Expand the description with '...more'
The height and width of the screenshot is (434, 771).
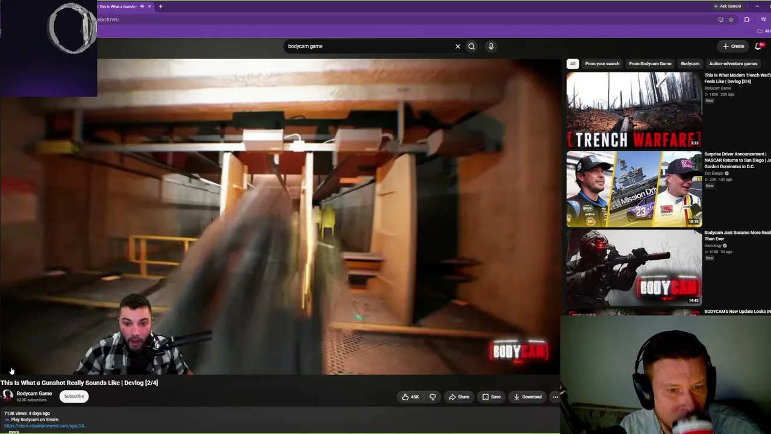pos(14,432)
